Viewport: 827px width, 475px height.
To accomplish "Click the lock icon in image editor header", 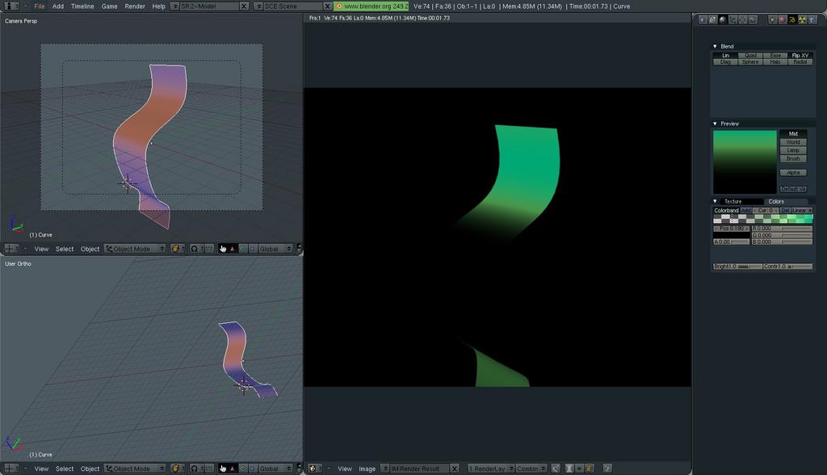I will (x=589, y=469).
